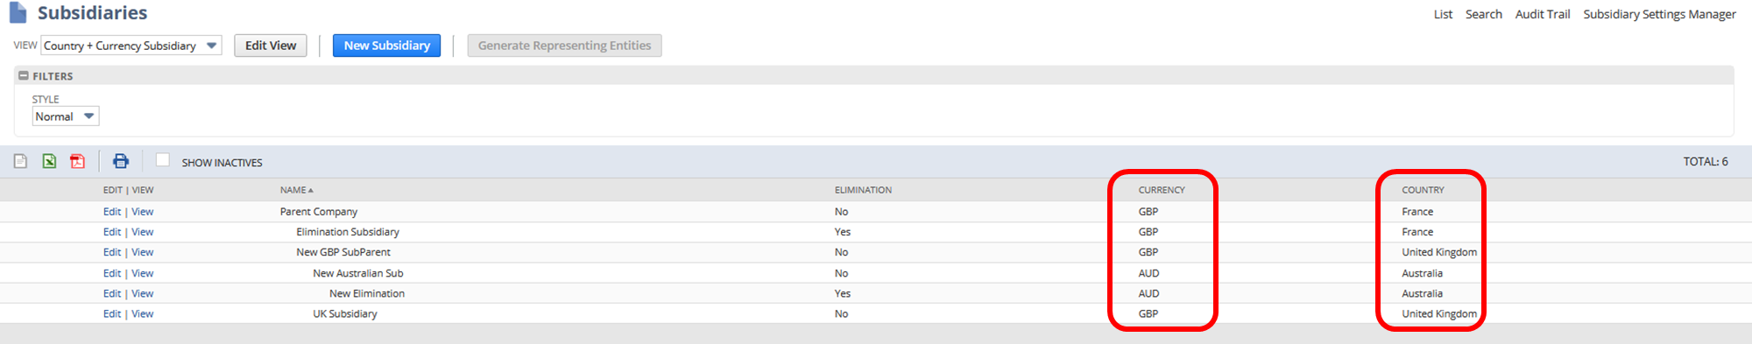View the UK Subsidiary record
This screenshot has width=1752, height=344.
coord(143,313)
